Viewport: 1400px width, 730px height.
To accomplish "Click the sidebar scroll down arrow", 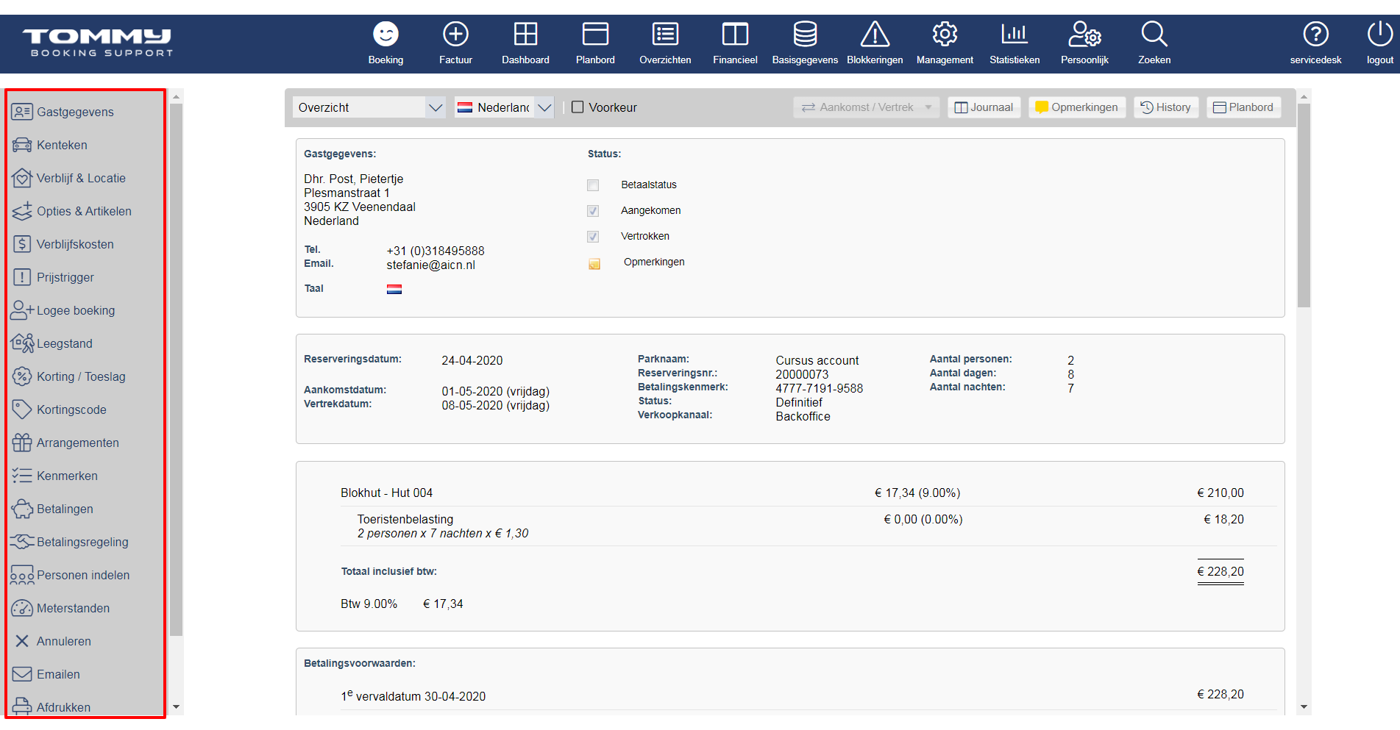I will tap(176, 707).
